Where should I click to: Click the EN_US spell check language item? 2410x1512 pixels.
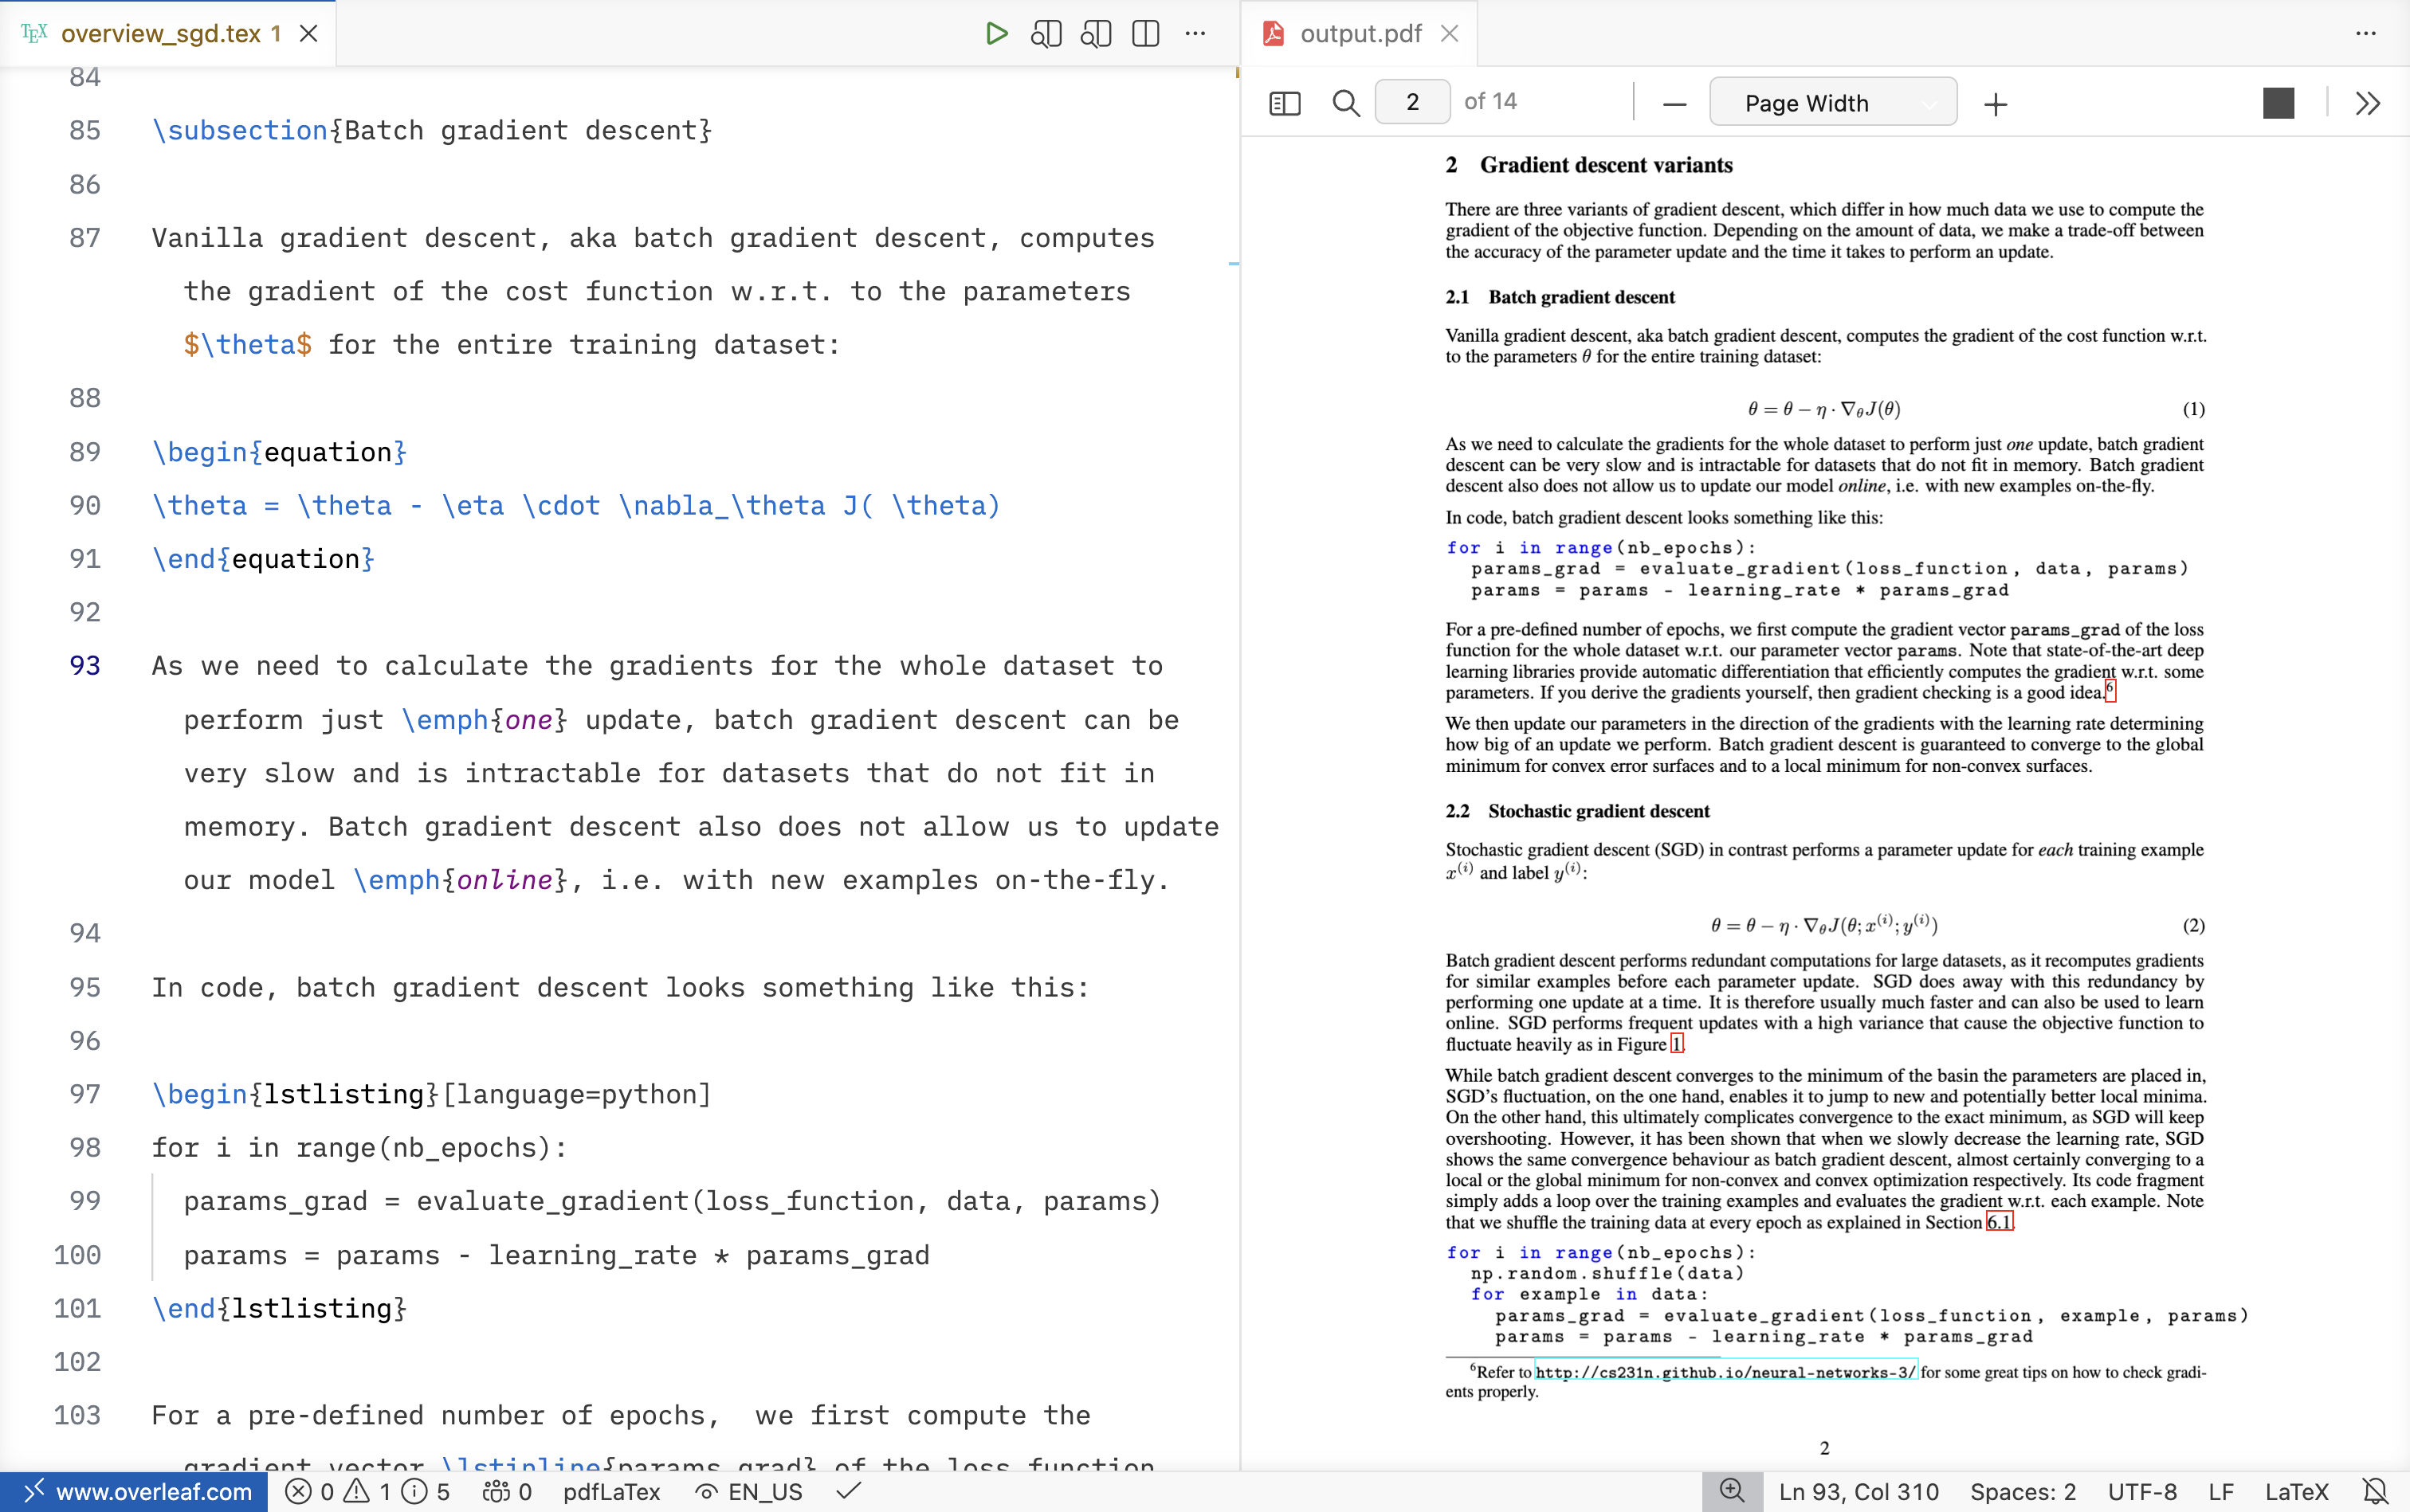click(752, 1492)
